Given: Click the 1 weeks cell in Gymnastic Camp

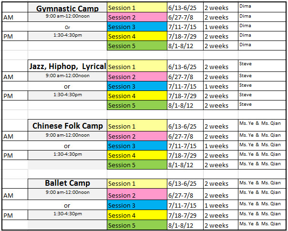Looking at the screenshot, I should pyautogui.click(x=220, y=27).
